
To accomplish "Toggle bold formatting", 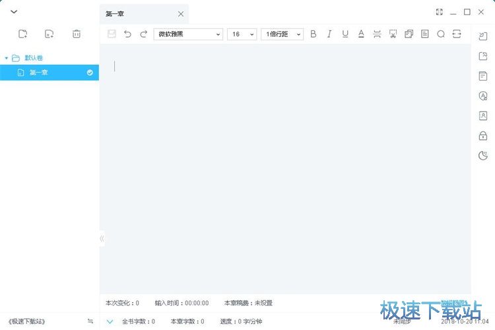I will 313,34.
